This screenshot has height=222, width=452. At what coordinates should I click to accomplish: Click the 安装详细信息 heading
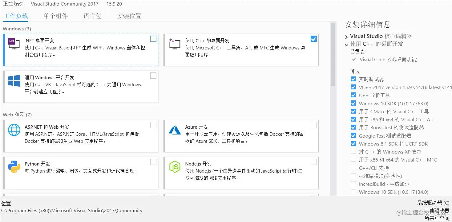tap(368, 25)
